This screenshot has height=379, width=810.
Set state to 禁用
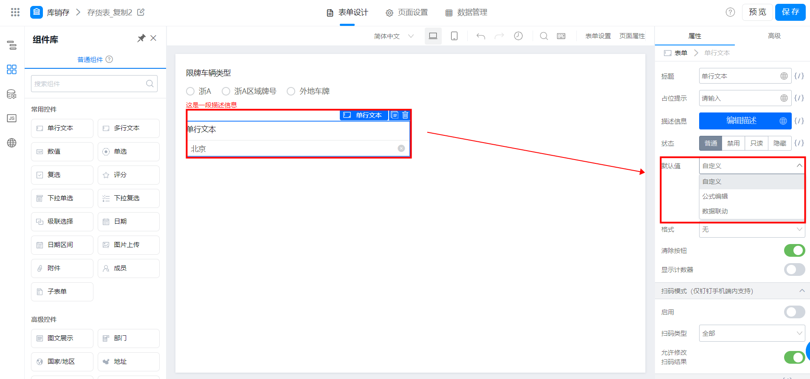pyautogui.click(x=733, y=143)
